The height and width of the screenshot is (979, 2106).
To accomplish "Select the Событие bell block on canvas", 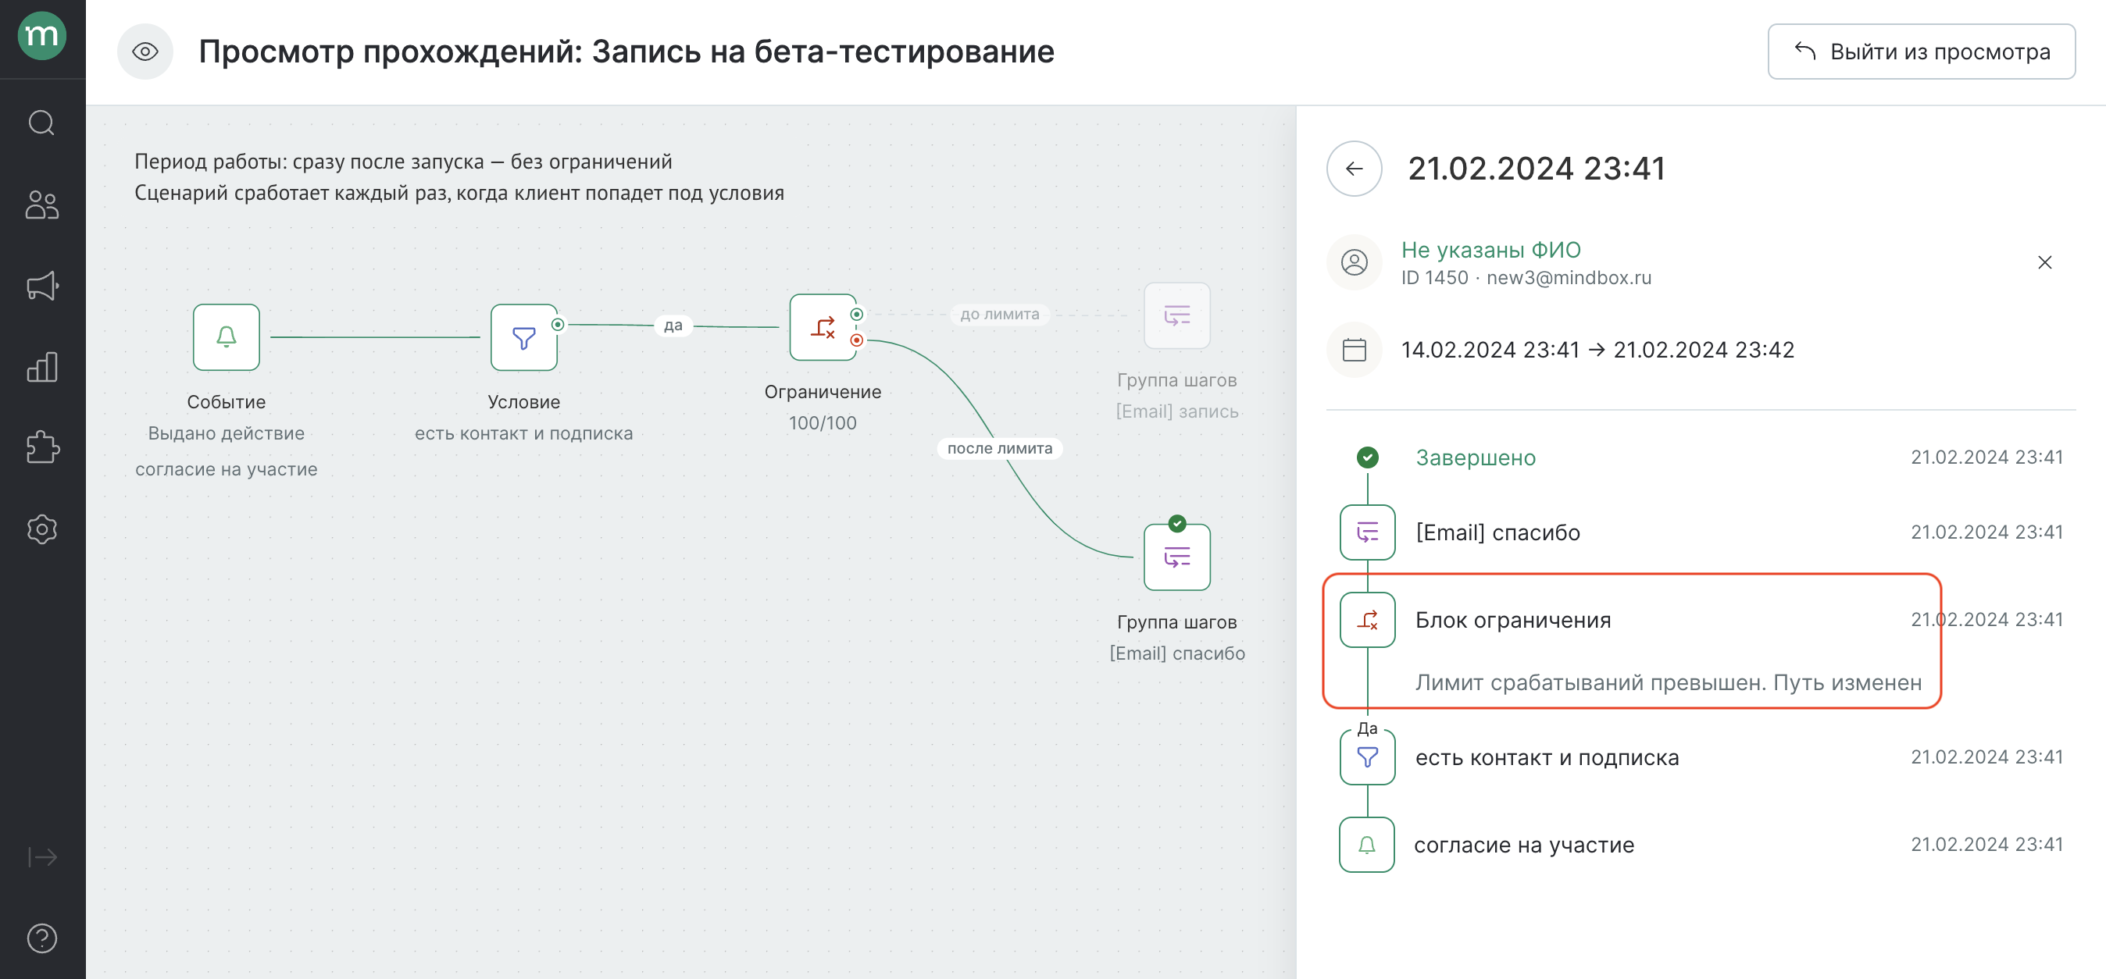I will (x=227, y=336).
